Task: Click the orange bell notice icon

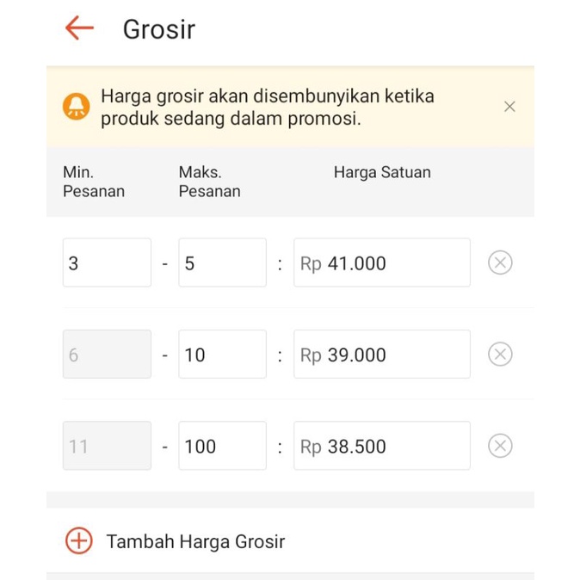Action: (x=77, y=107)
